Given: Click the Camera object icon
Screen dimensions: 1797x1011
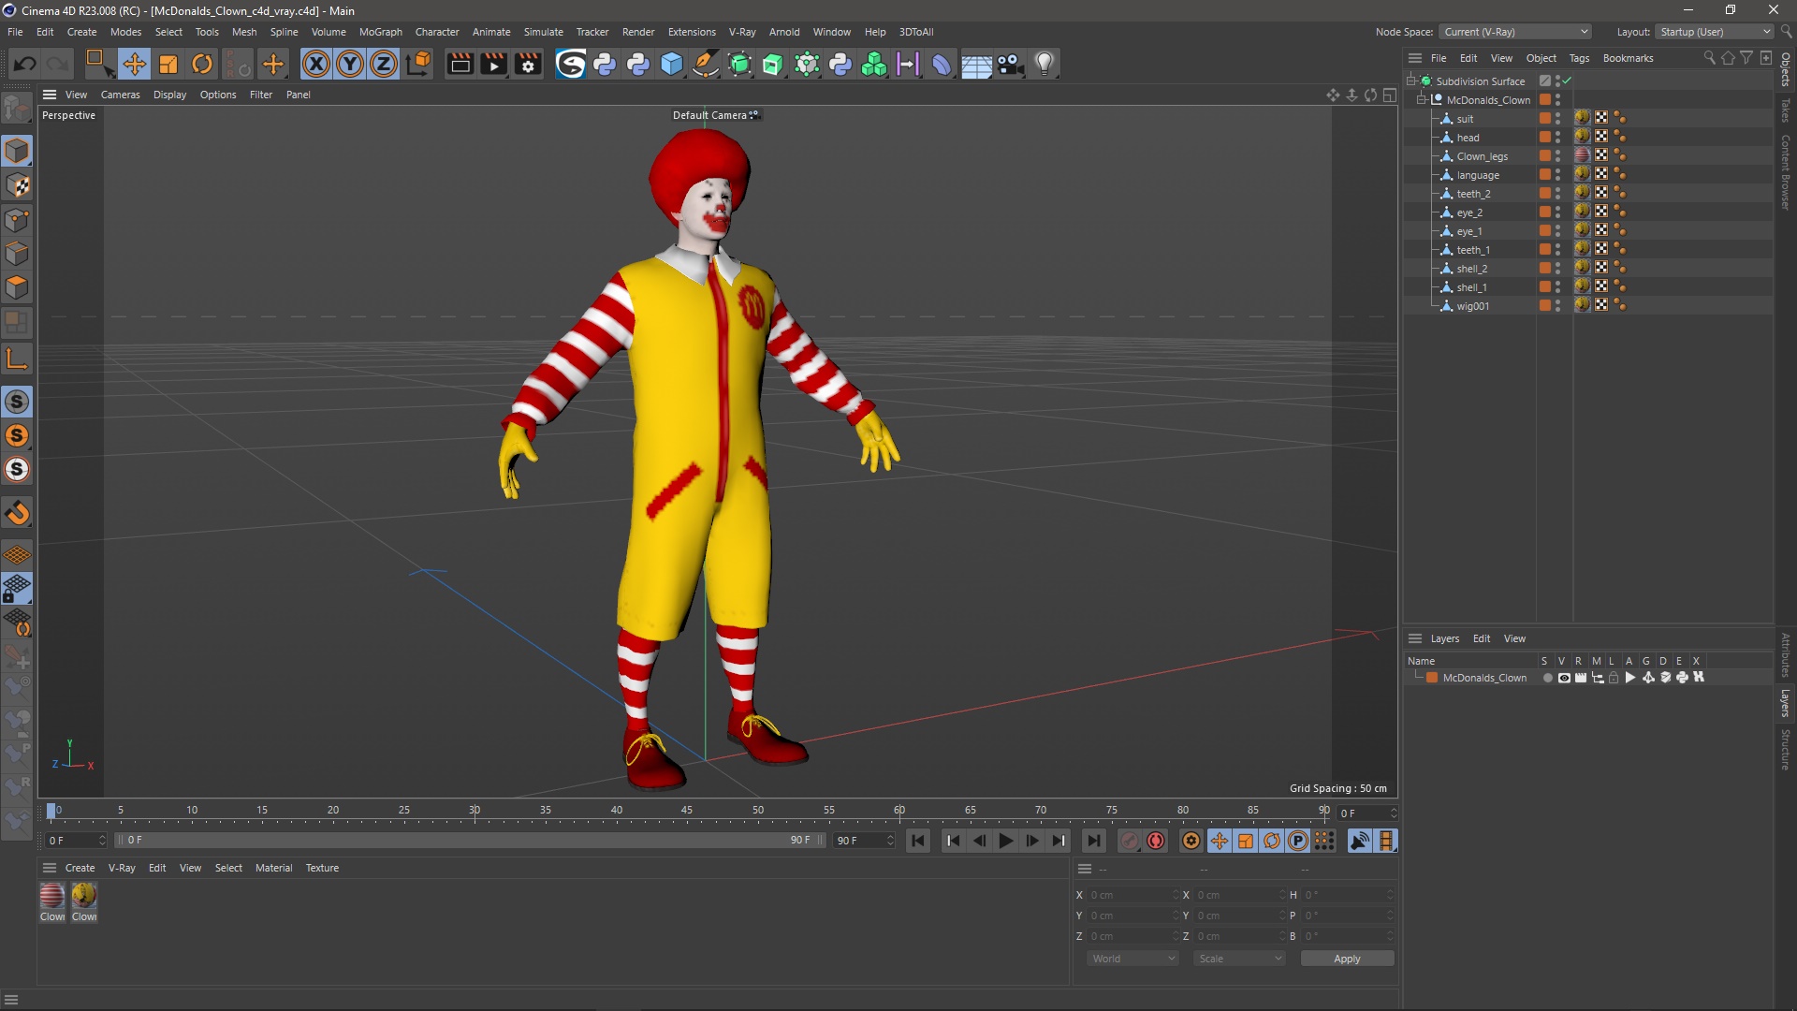Looking at the screenshot, I should pyautogui.click(x=1011, y=64).
